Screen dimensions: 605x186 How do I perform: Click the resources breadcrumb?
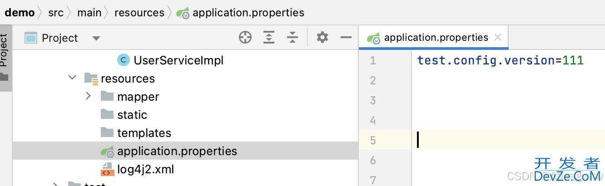139,13
